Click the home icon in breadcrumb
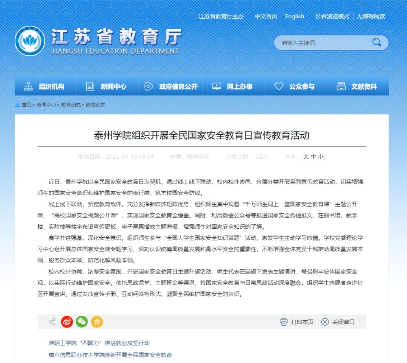 click(x=18, y=105)
